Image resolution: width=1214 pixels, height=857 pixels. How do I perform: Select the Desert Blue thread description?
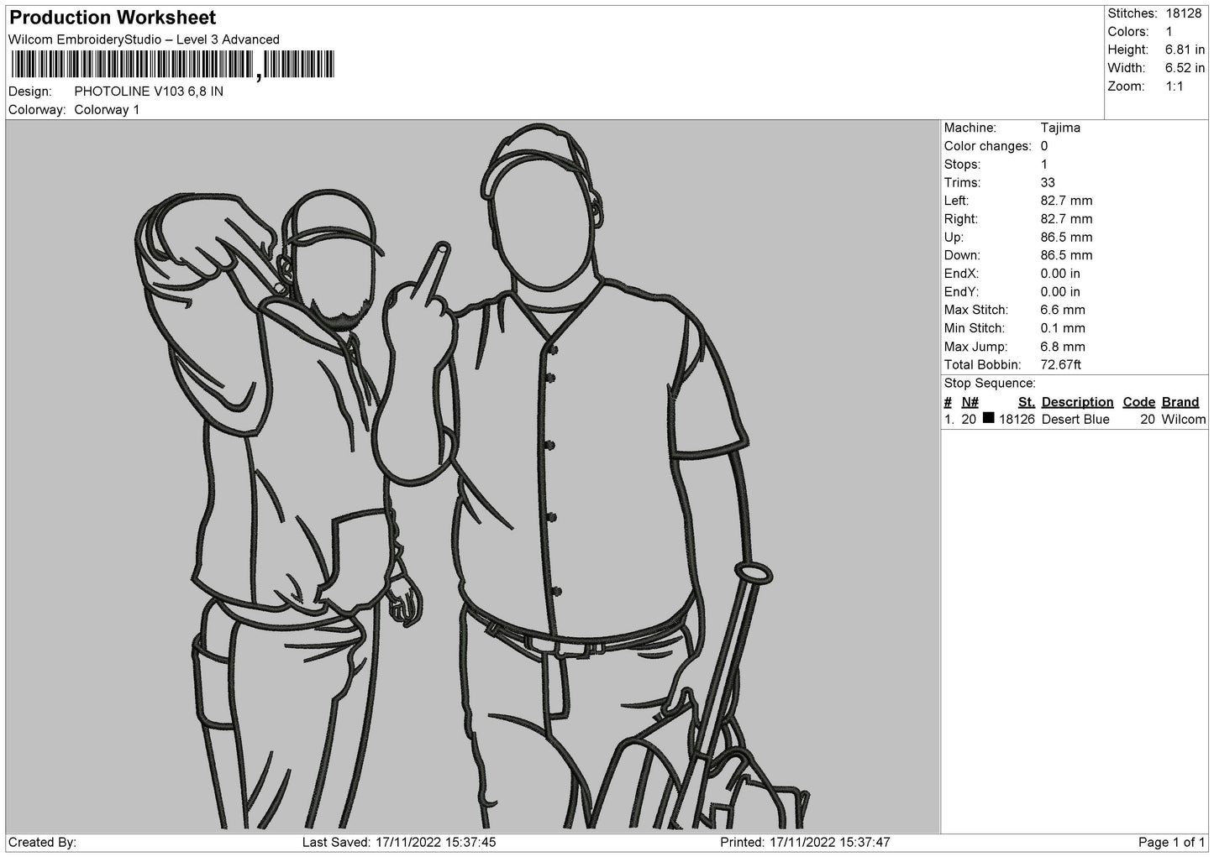pos(1075,420)
